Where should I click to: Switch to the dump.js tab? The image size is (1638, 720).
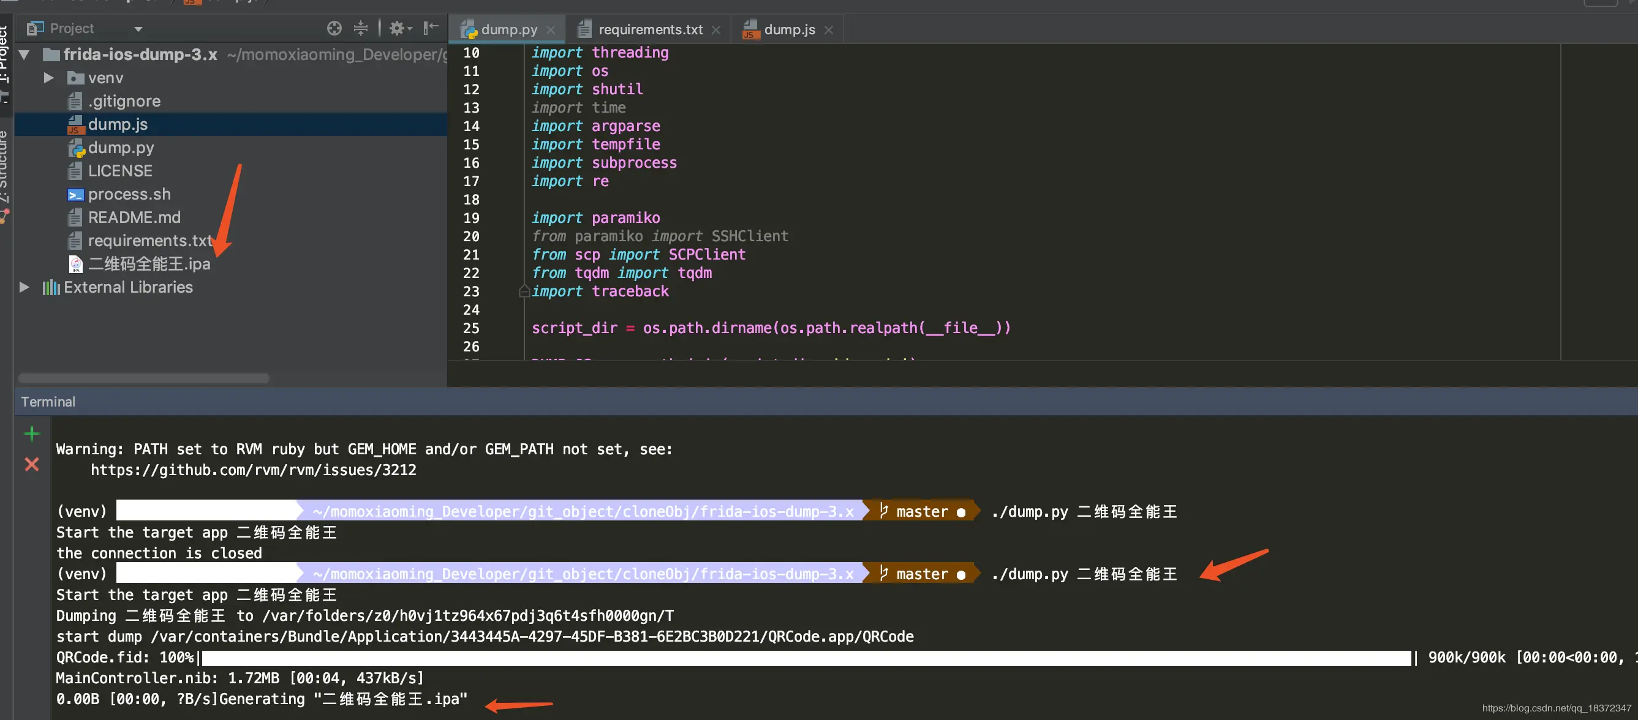click(x=788, y=30)
